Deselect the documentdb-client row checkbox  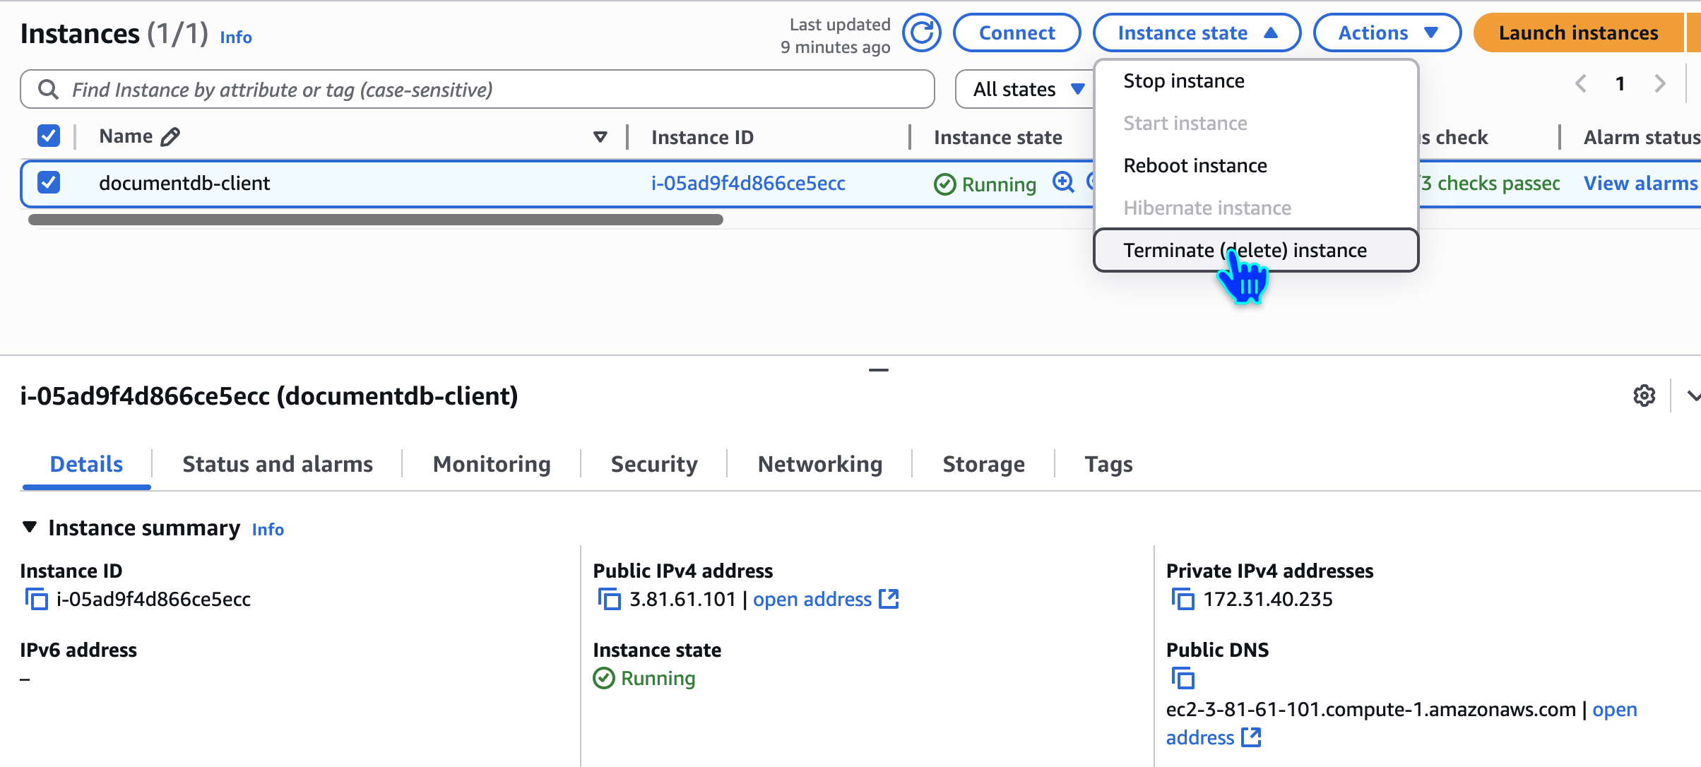pos(48,182)
